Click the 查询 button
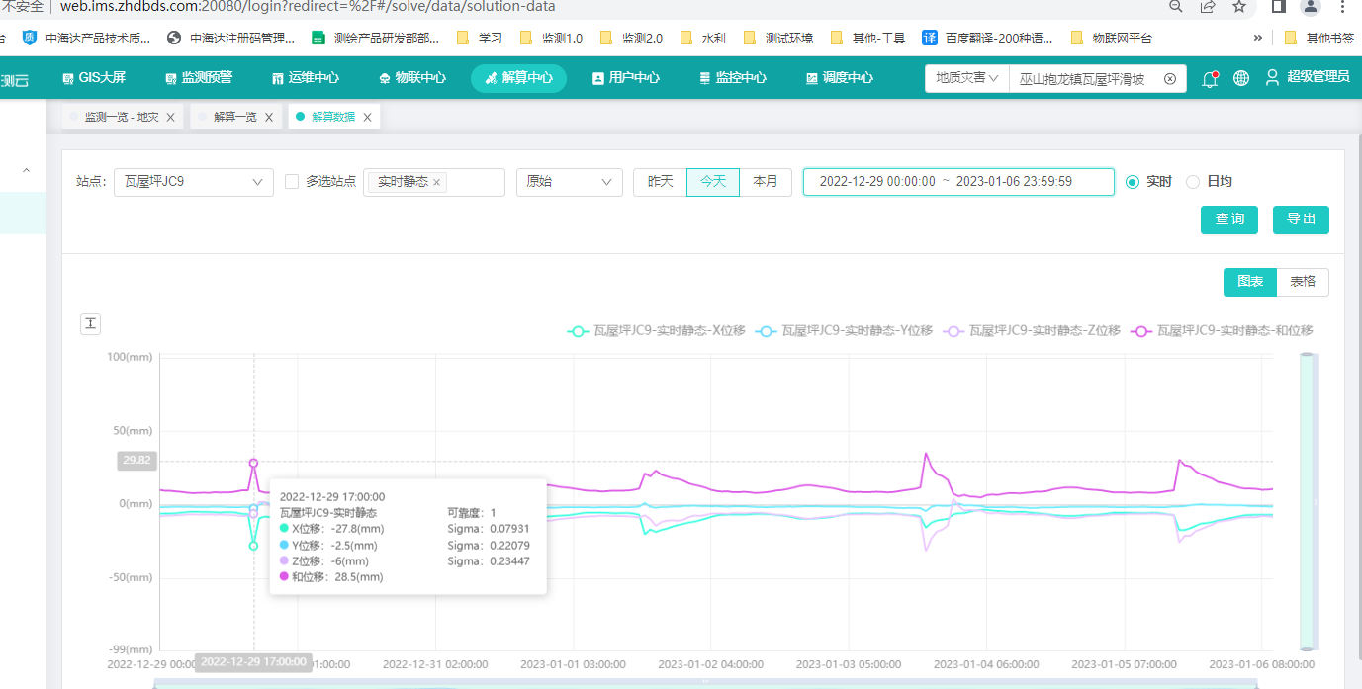 (1229, 219)
